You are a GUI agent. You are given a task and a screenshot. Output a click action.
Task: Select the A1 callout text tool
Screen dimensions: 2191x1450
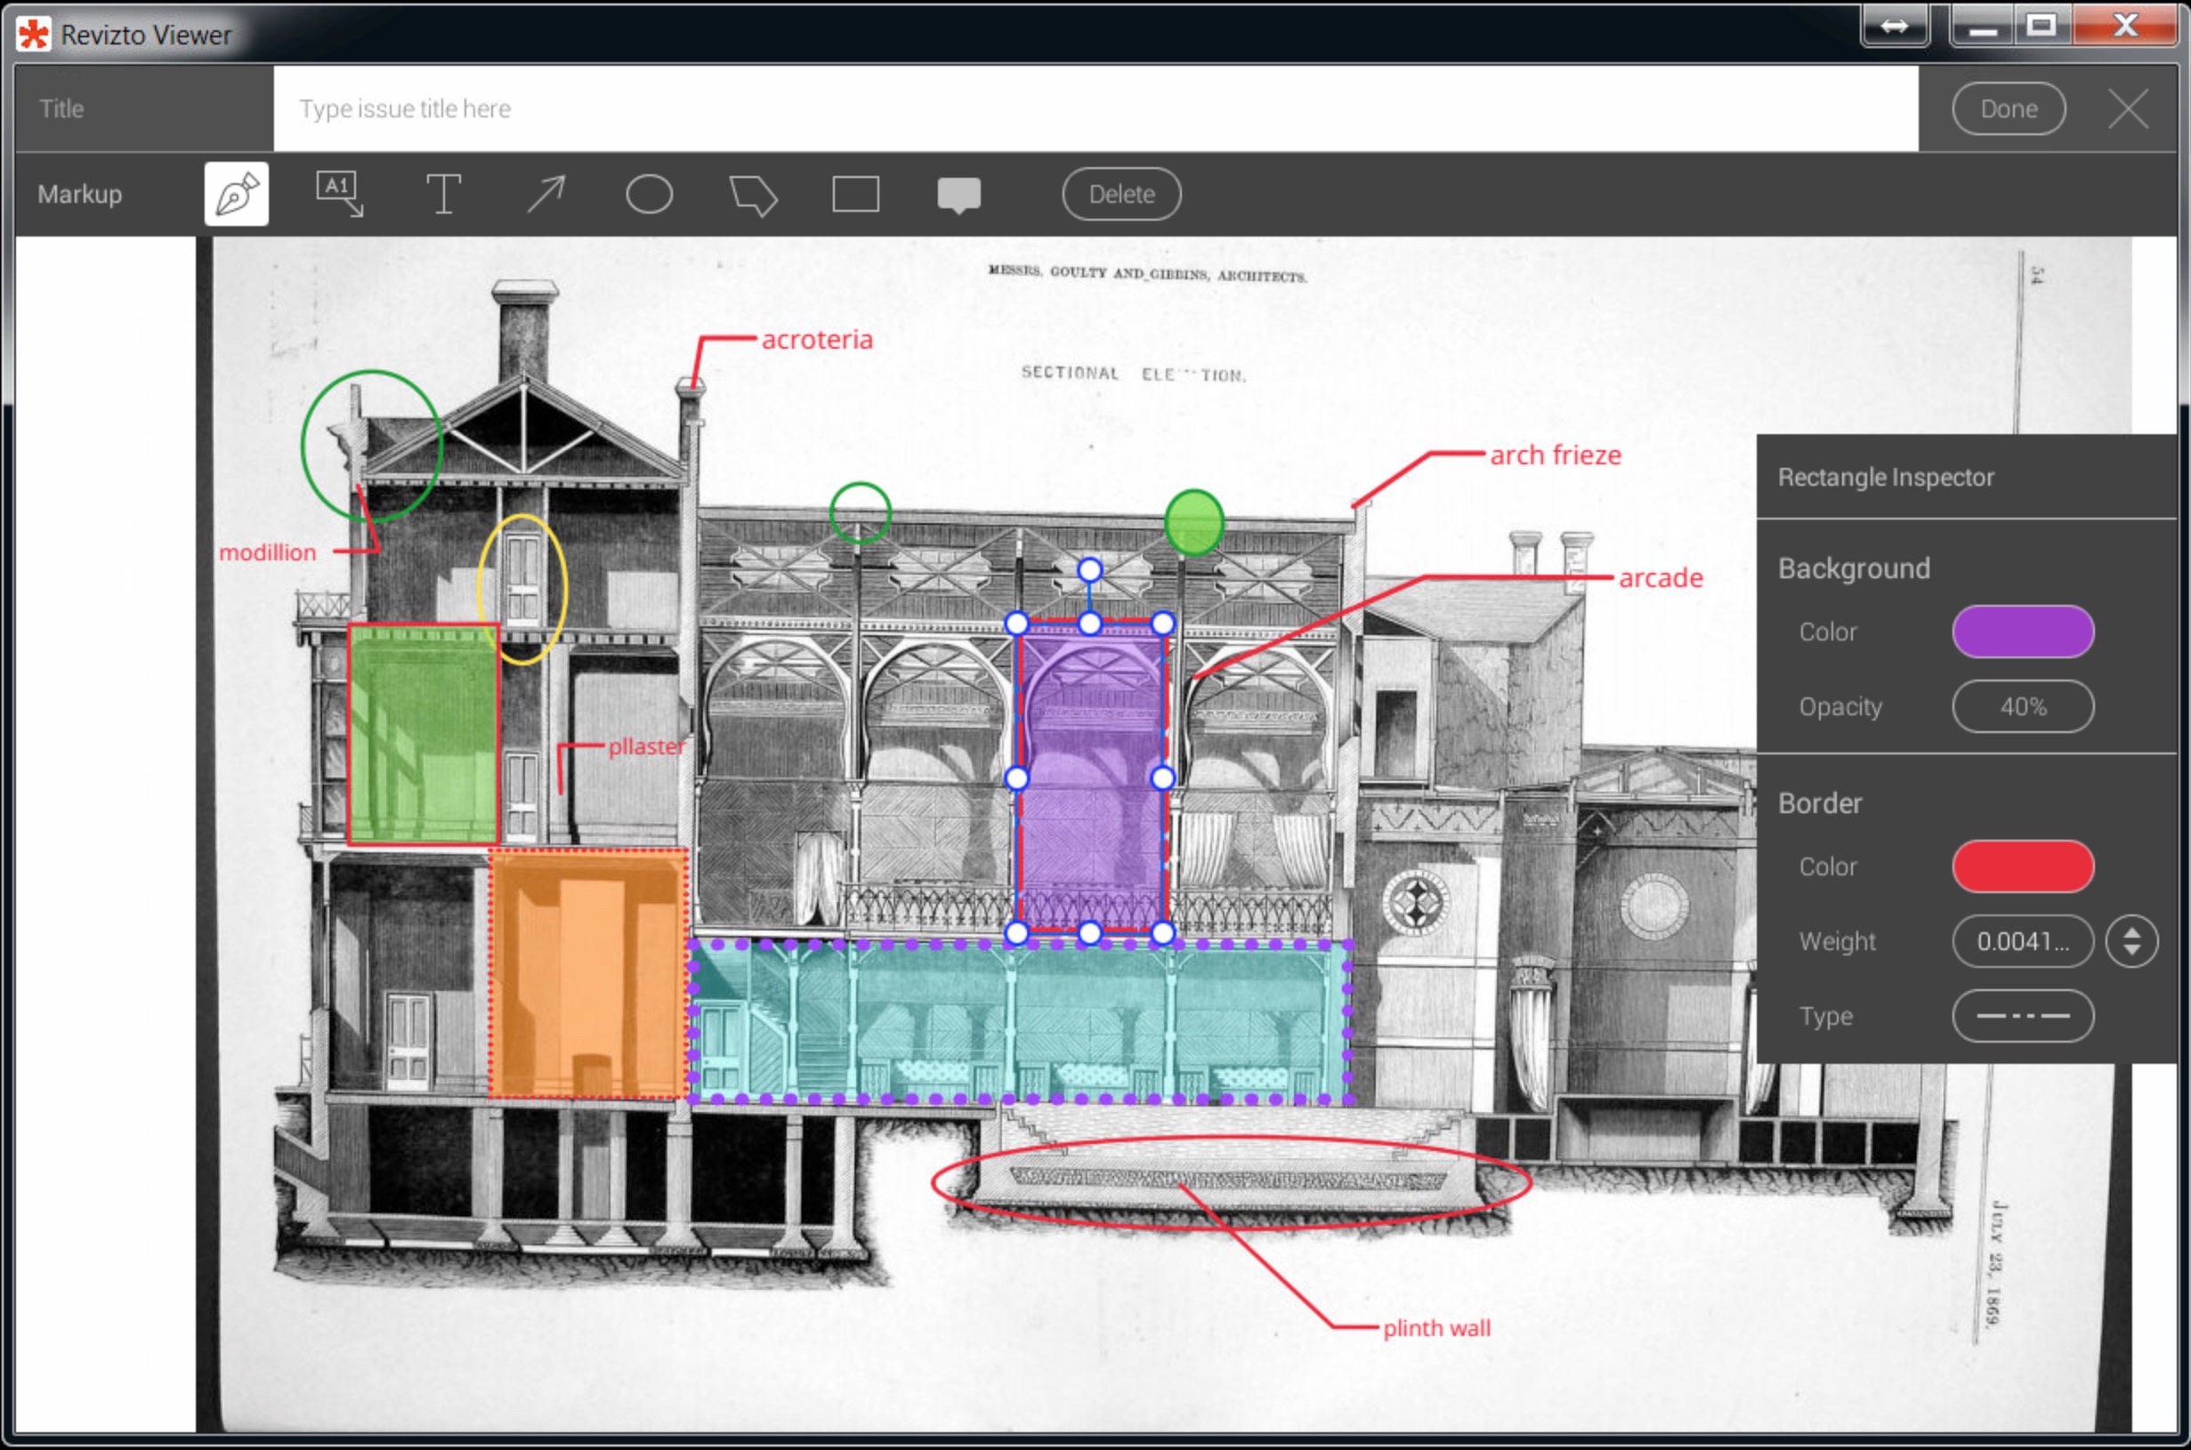[x=340, y=194]
